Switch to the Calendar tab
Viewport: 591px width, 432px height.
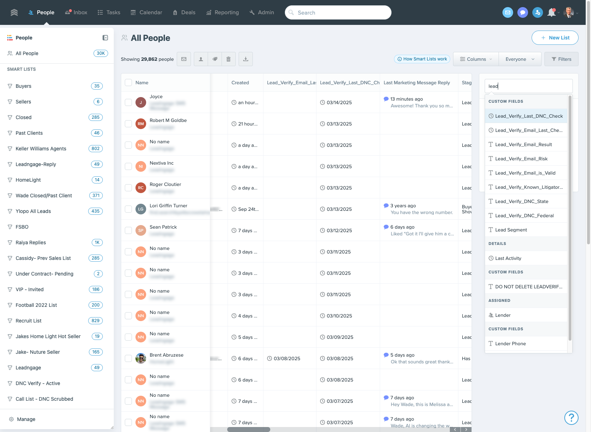point(146,12)
